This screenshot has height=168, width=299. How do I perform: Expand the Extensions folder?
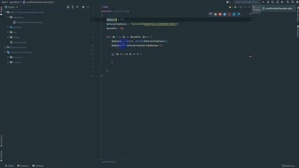pyautogui.click(x=8, y=57)
